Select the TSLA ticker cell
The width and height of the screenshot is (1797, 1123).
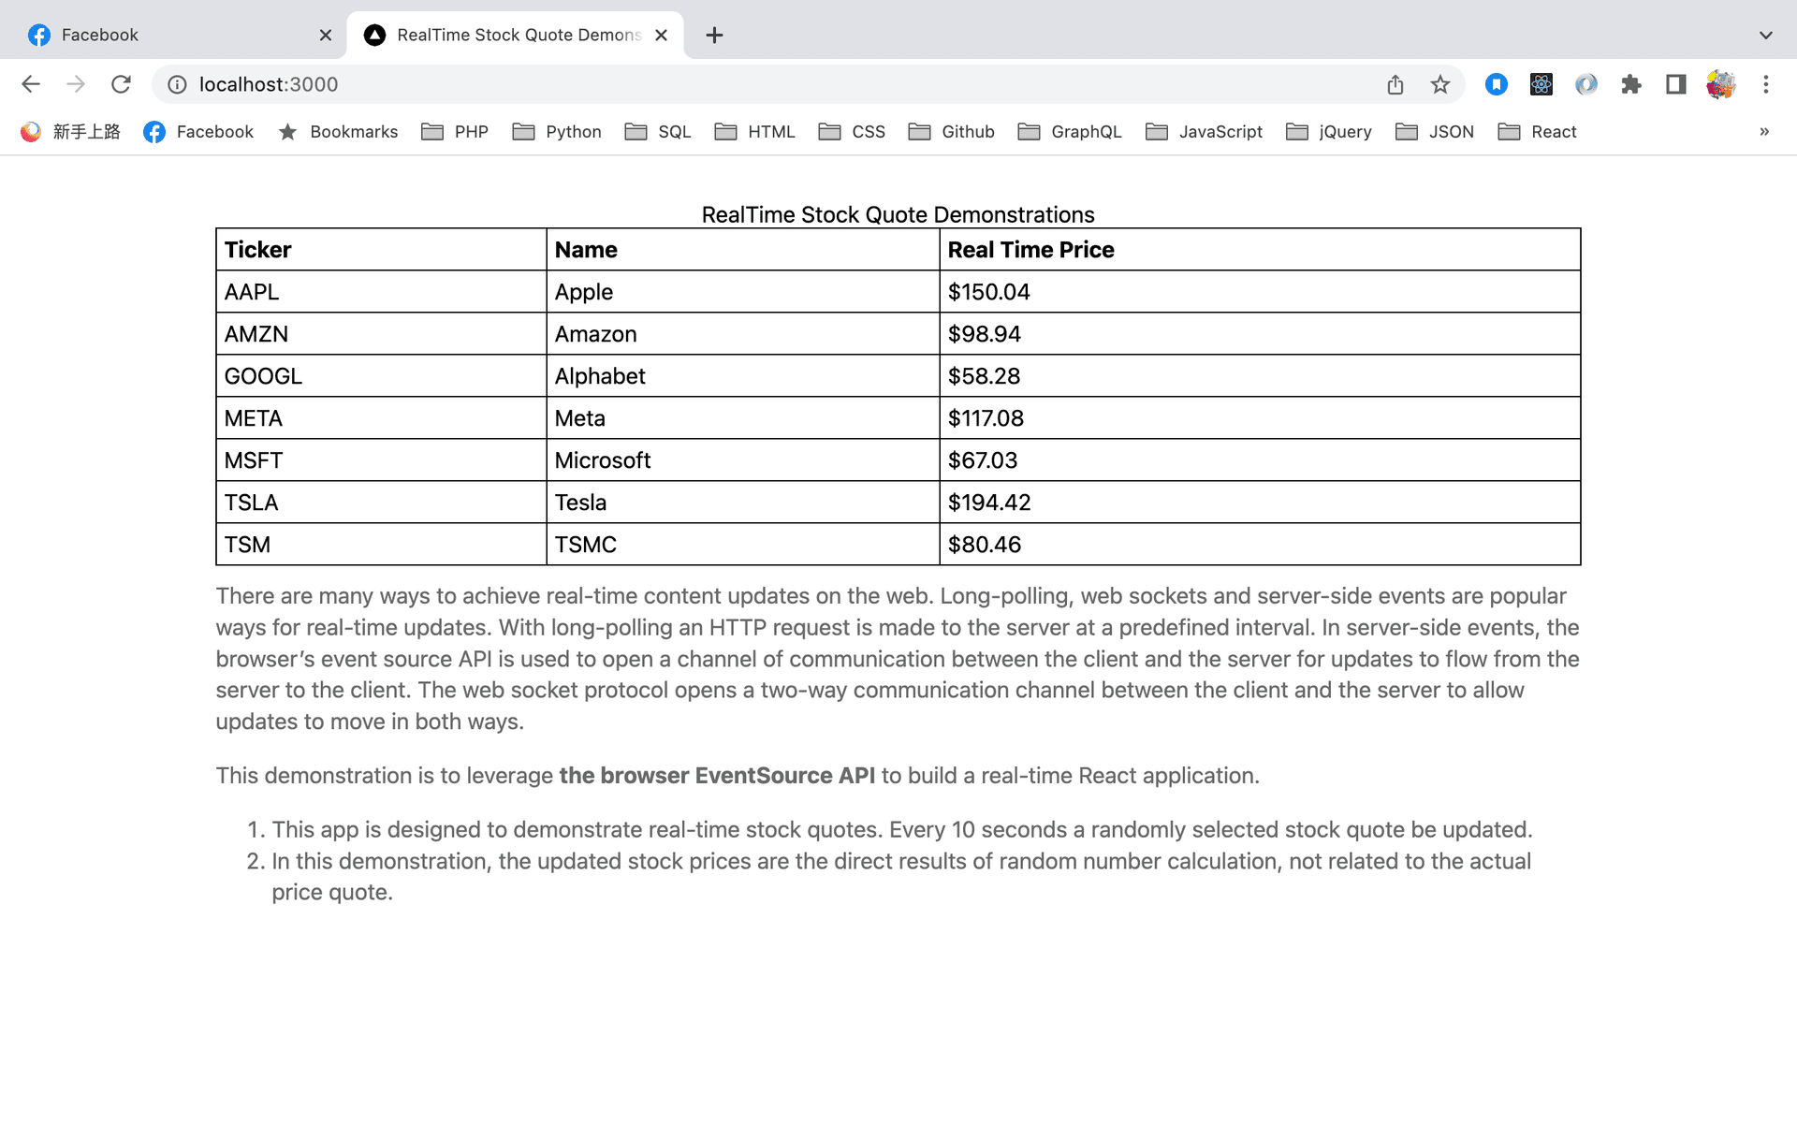[x=381, y=503]
